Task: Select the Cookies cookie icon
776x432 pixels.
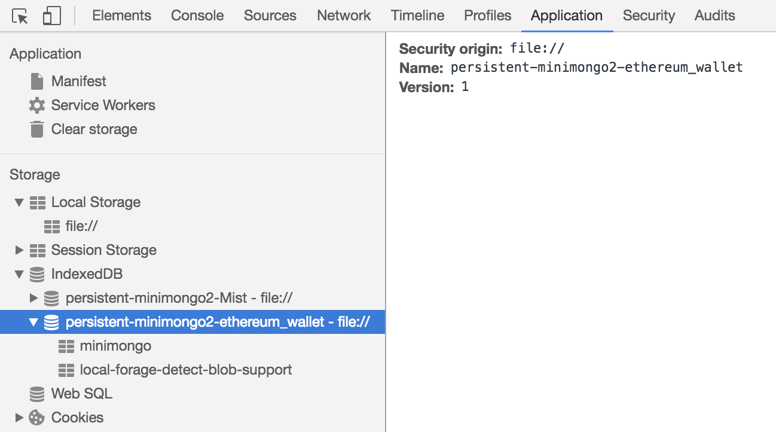Action: 37,418
